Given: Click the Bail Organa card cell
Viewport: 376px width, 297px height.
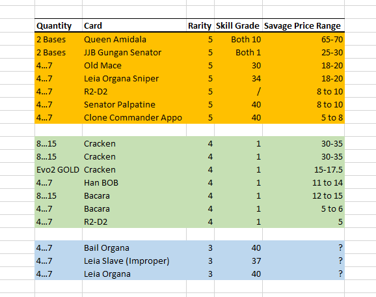Looking at the screenshot, I should (134, 247).
